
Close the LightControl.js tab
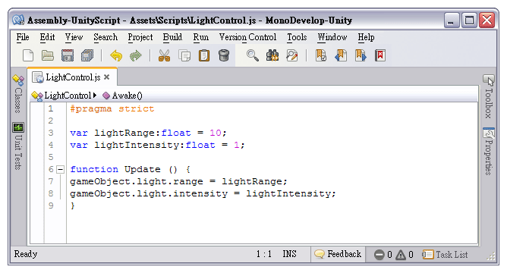tap(107, 77)
